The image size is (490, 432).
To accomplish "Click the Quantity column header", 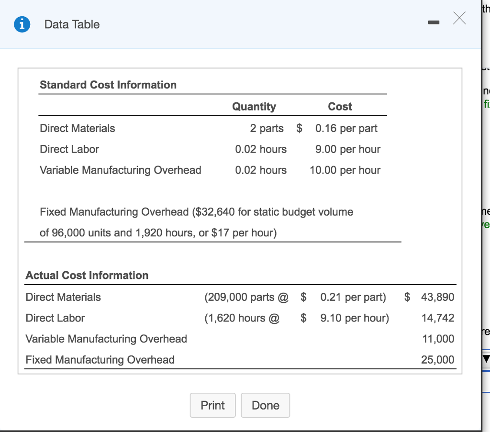I will coord(254,106).
